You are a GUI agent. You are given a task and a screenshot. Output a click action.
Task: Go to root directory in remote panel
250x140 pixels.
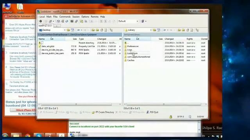[183, 30]
